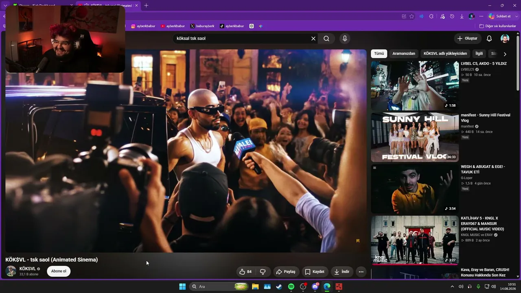The image size is (521, 293).
Task: Open the X baburayberk bookmark
Action: pos(202,26)
